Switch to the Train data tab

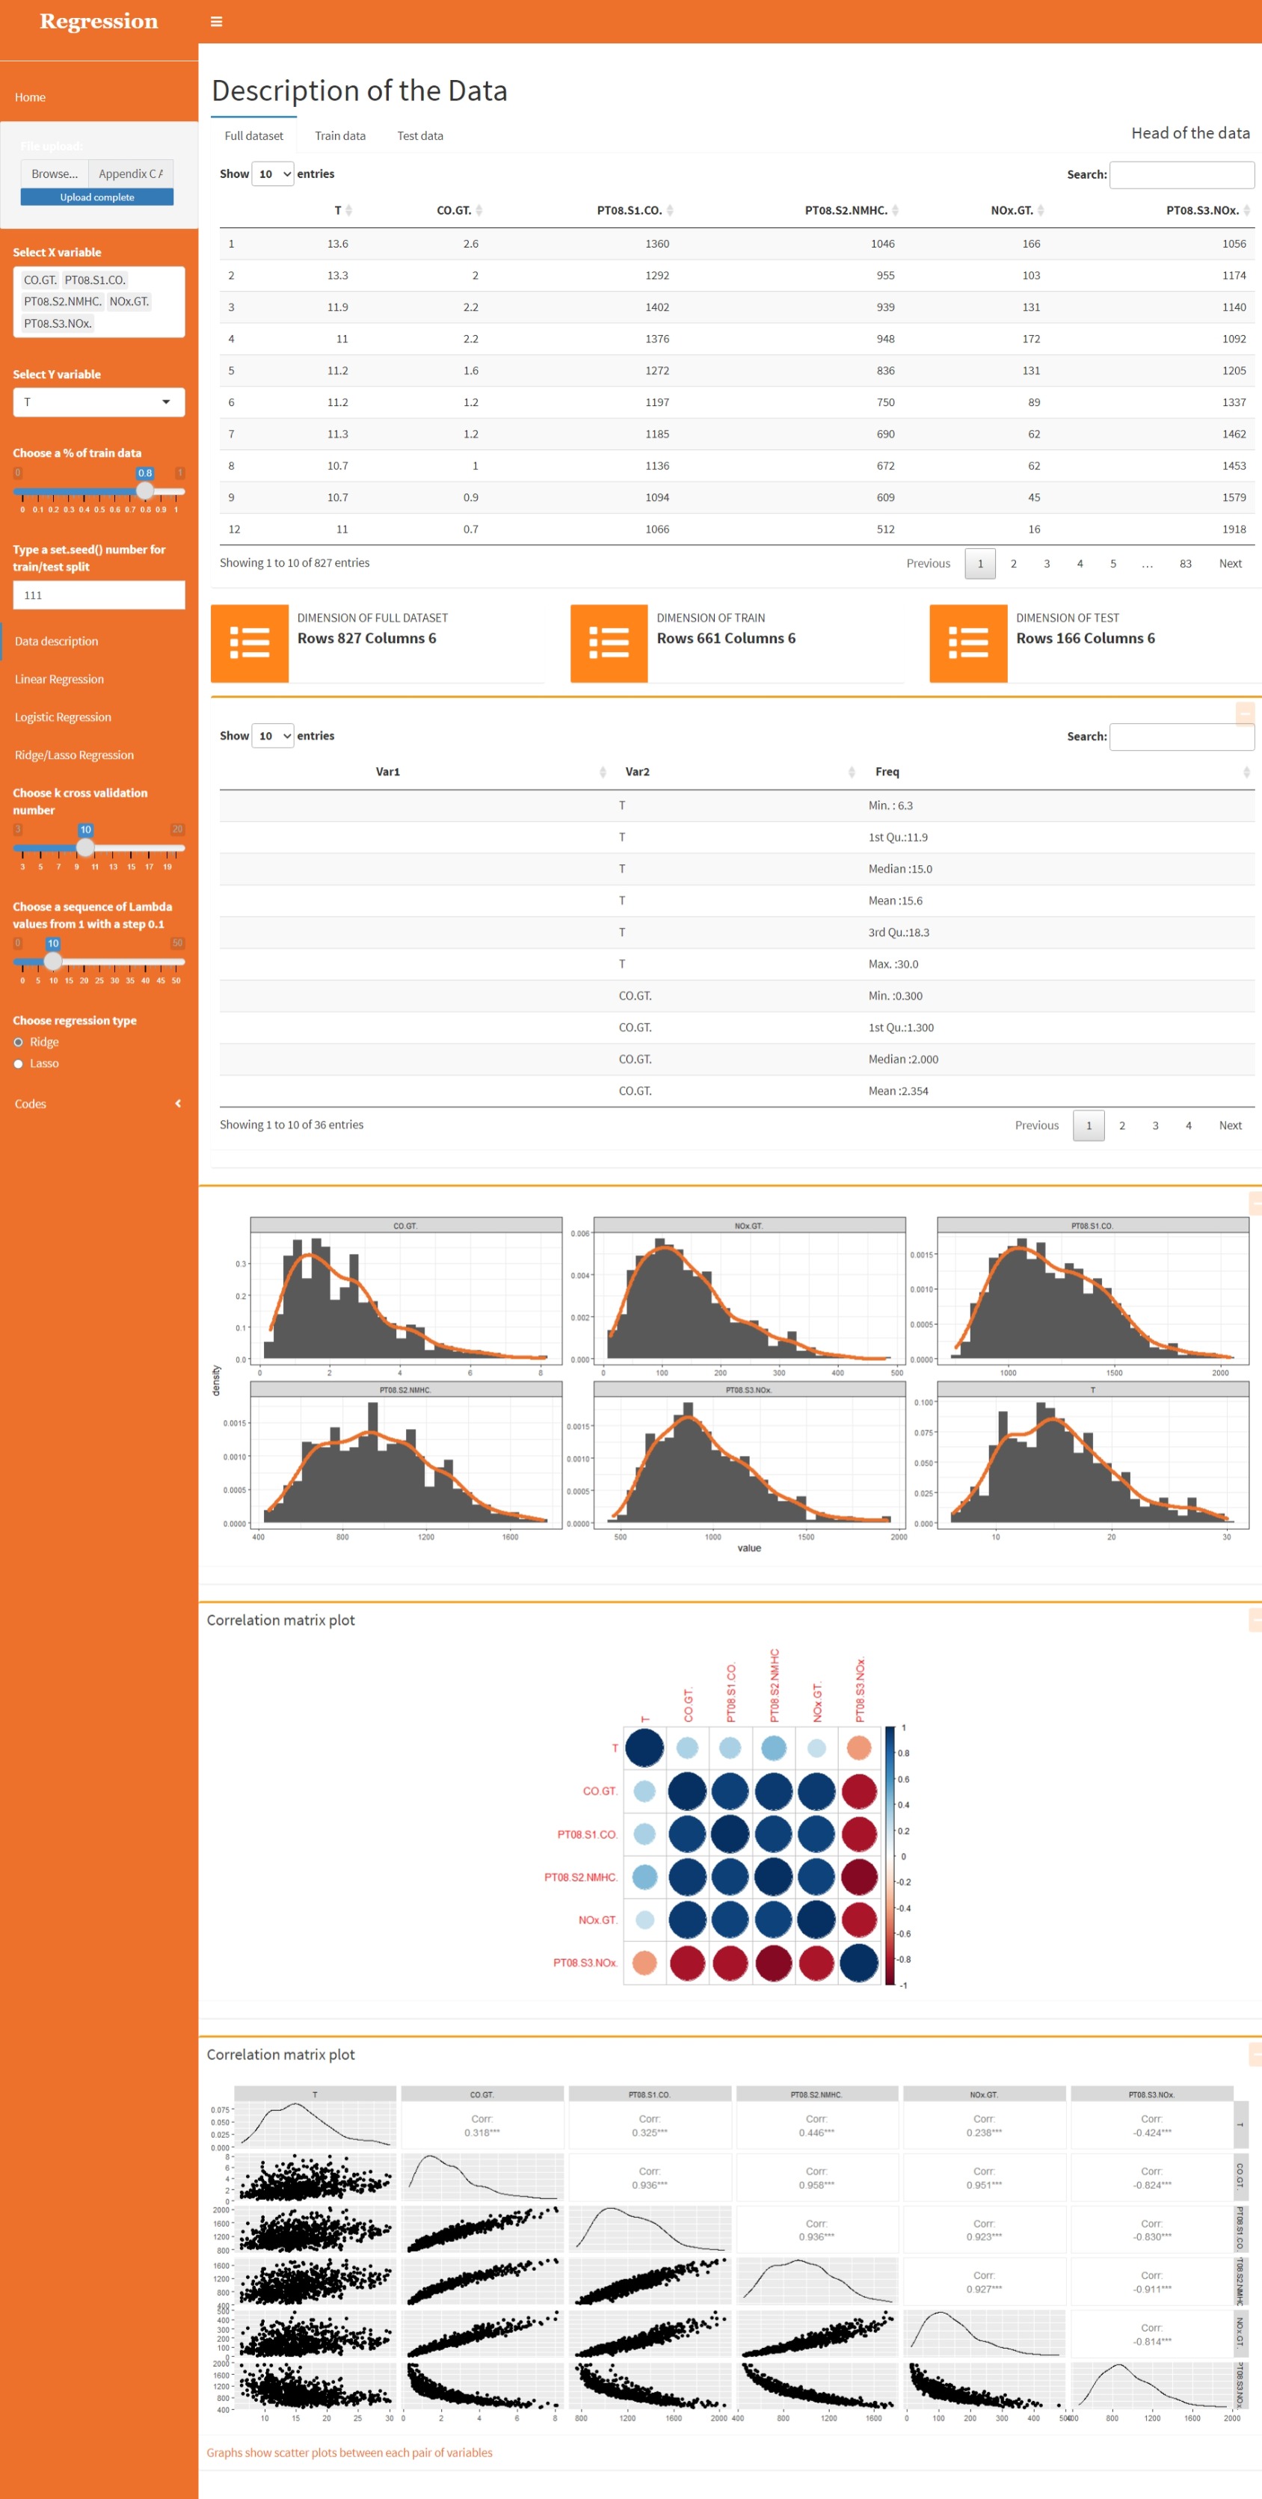coord(340,135)
